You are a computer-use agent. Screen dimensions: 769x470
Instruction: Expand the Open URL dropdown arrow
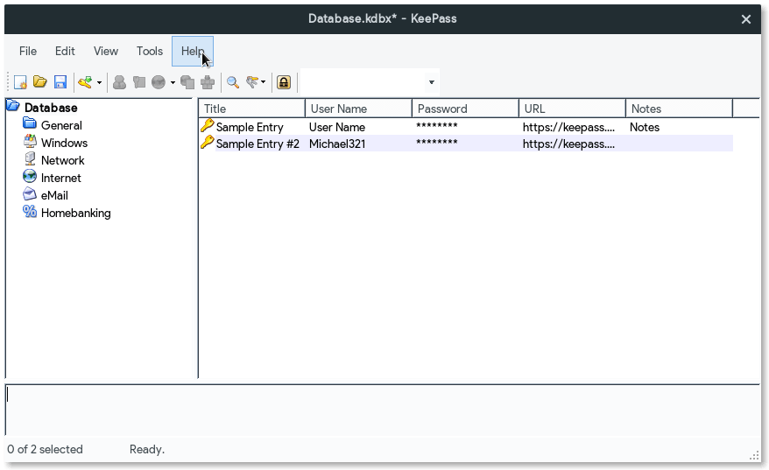(173, 82)
